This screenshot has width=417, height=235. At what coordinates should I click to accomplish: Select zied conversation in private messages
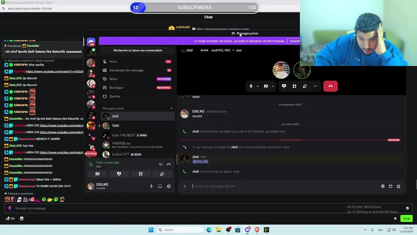(x=137, y=116)
